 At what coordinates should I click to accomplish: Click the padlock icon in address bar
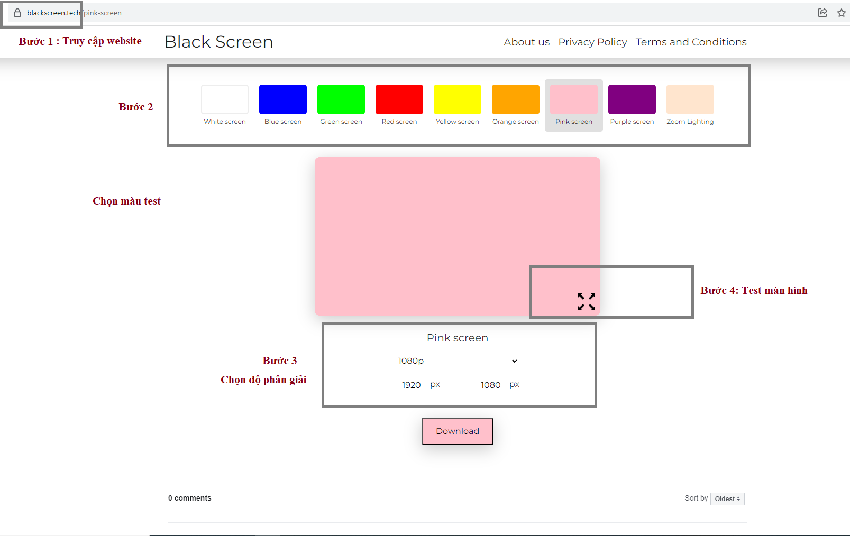point(16,13)
